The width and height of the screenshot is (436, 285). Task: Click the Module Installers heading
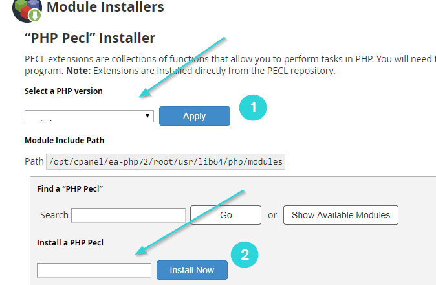pyautogui.click(x=105, y=7)
